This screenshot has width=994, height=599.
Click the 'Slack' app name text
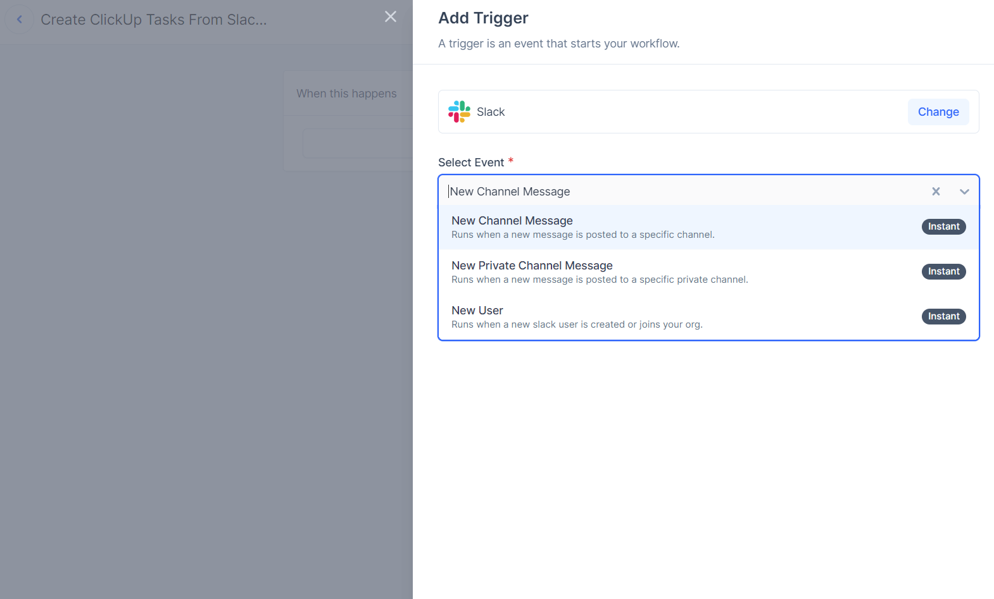491,112
